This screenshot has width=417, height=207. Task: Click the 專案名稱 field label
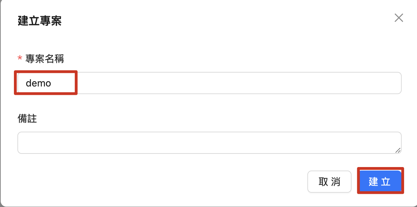(45, 59)
